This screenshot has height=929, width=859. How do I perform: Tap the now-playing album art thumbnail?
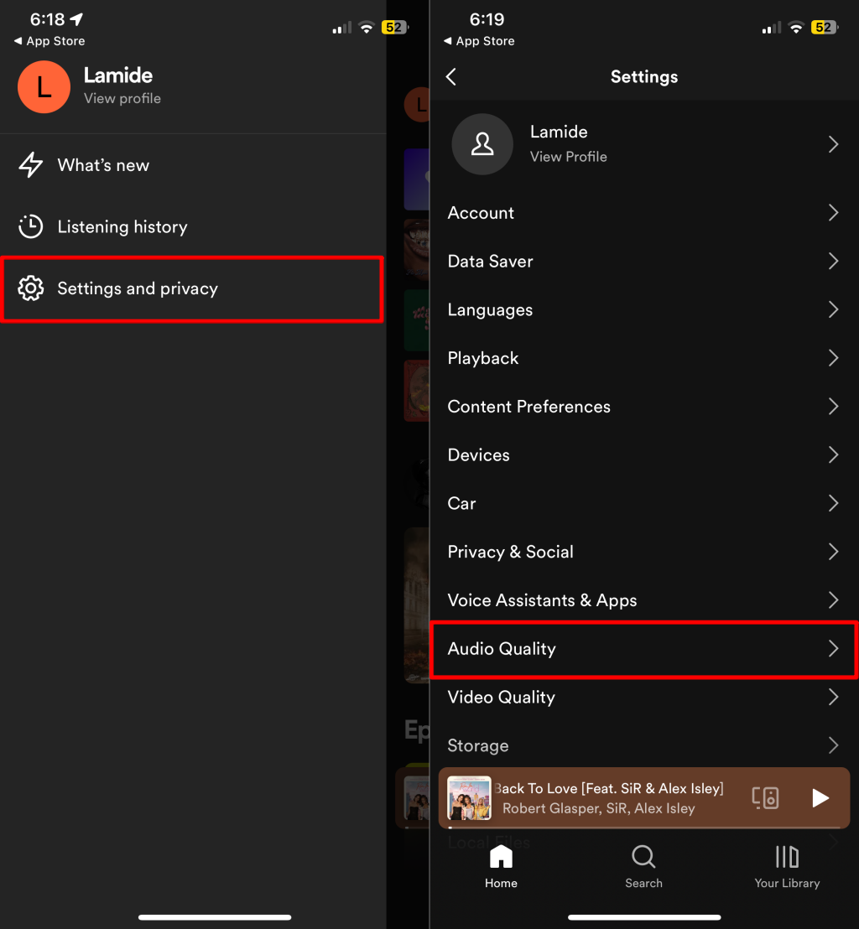click(469, 798)
